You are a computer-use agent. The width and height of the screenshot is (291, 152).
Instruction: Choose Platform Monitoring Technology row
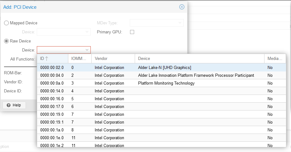point(162,83)
